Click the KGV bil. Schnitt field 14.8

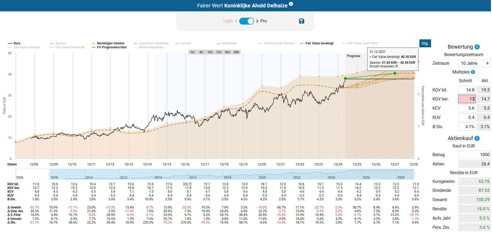coord(467,90)
